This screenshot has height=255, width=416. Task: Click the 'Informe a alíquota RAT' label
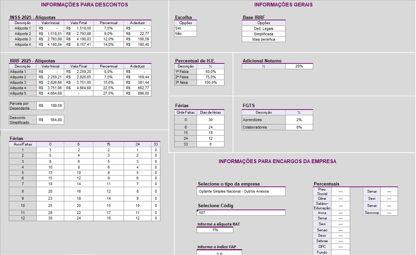[219, 224]
